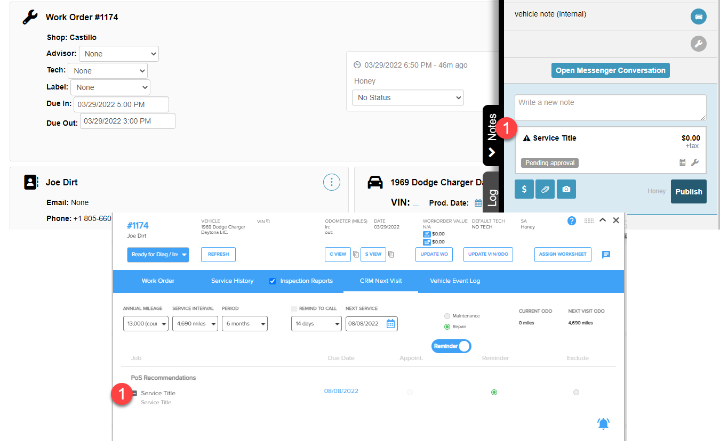This screenshot has width=720, height=441.
Task: Click the paperclip attachment icon
Action: [545, 189]
